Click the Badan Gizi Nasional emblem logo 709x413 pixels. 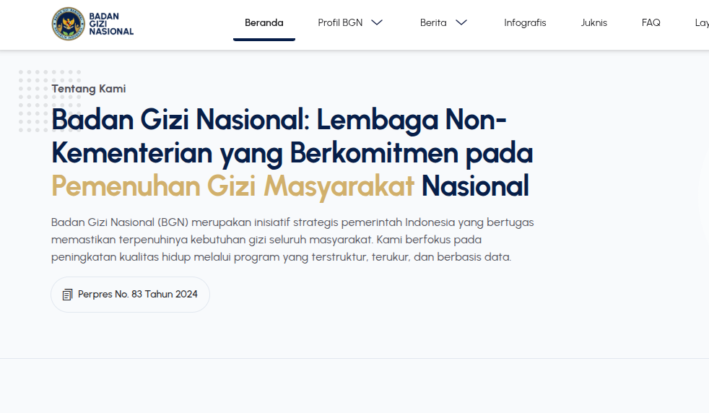[68, 24]
